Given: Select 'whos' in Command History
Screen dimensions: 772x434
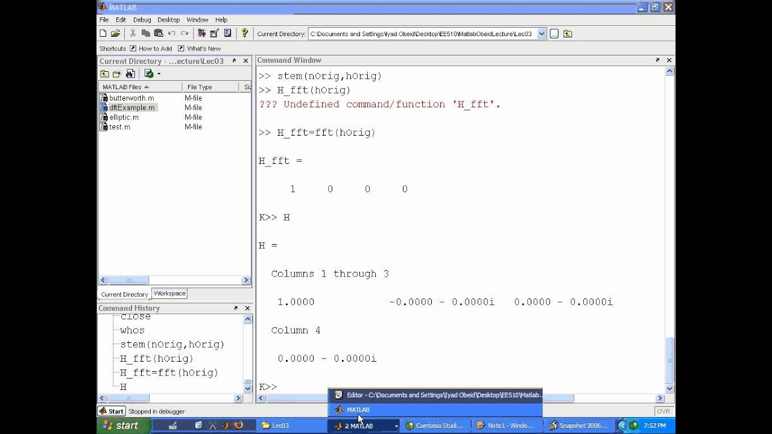Looking at the screenshot, I should (132, 330).
